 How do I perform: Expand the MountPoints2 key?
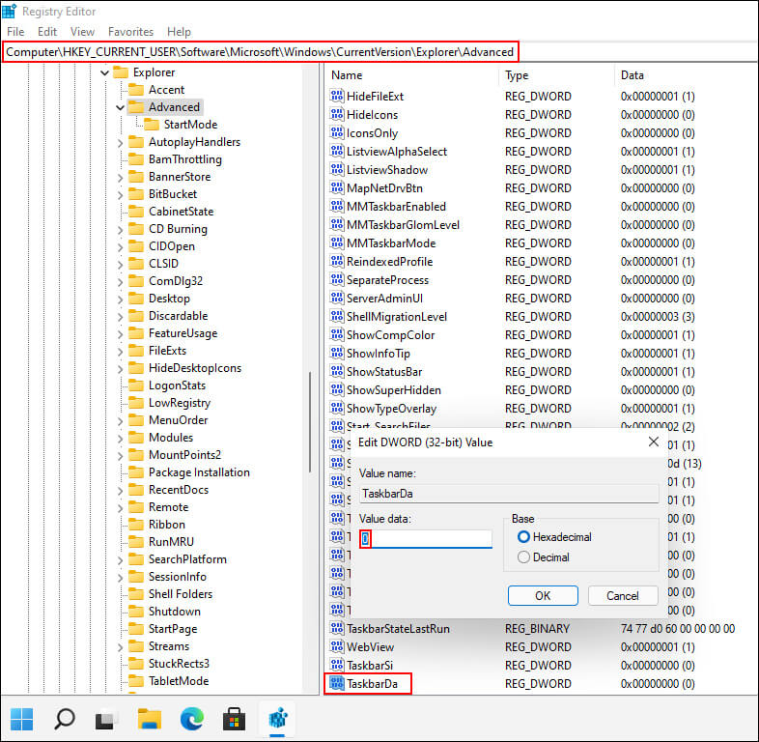coord(120,455)
